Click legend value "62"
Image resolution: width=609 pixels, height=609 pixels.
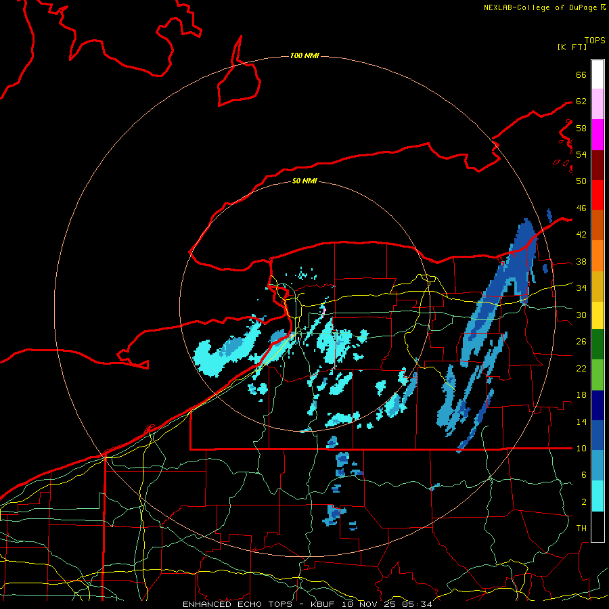click(x=581, y=101)
